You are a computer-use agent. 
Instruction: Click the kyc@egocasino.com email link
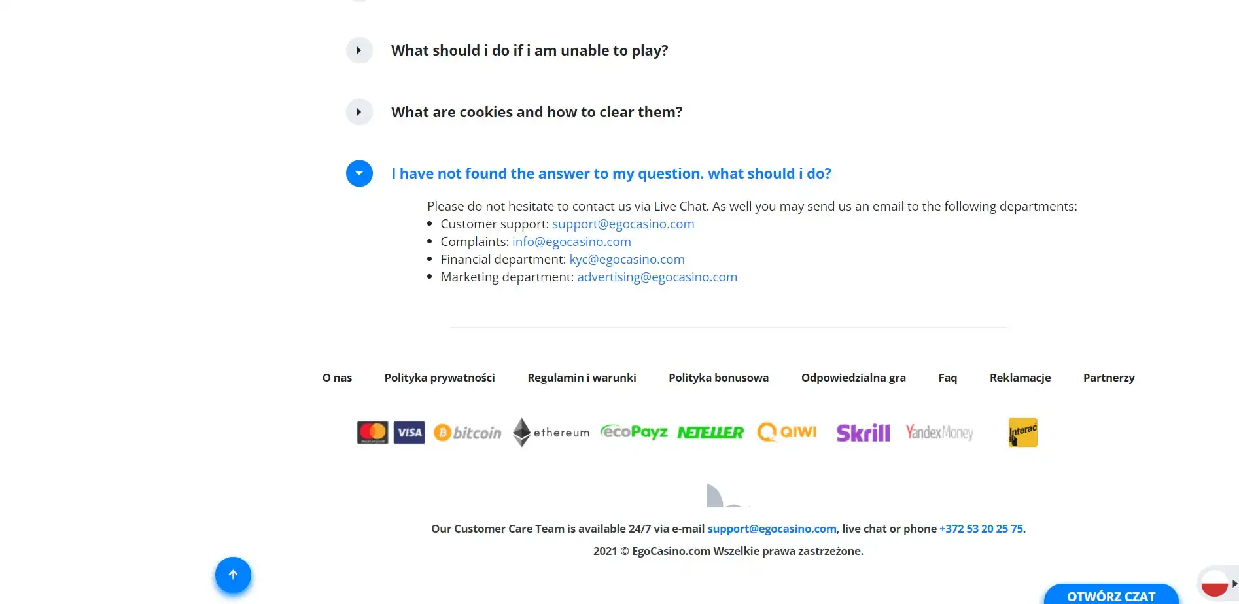point(627,259)
